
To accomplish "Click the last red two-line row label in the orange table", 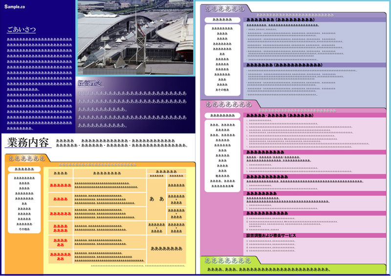I will pos(60,256).
